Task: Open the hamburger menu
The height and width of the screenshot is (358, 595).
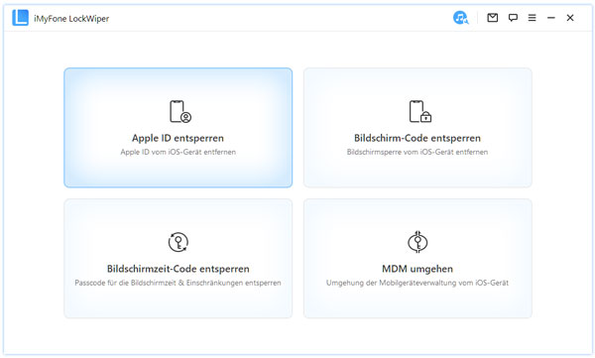Action: [x=532, y=18]
